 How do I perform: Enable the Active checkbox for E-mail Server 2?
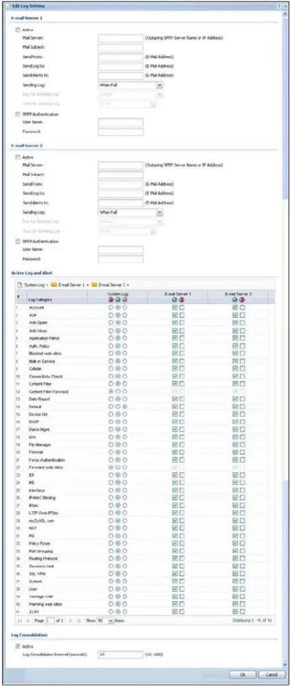pos(18,158)
